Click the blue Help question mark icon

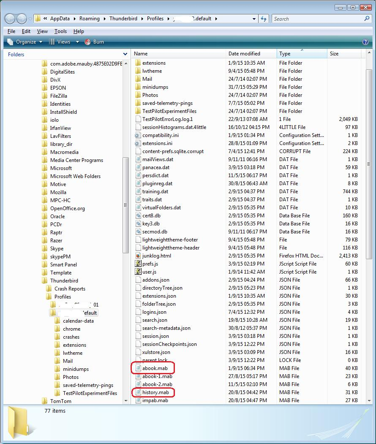(x=365, y=42)
